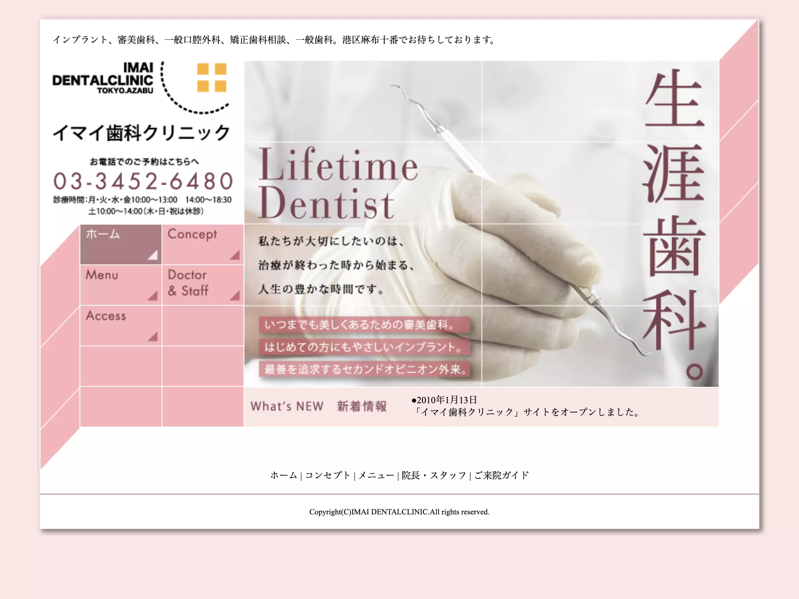Click the お電話でのご予約はこちらへ label

tap(144, 161)
